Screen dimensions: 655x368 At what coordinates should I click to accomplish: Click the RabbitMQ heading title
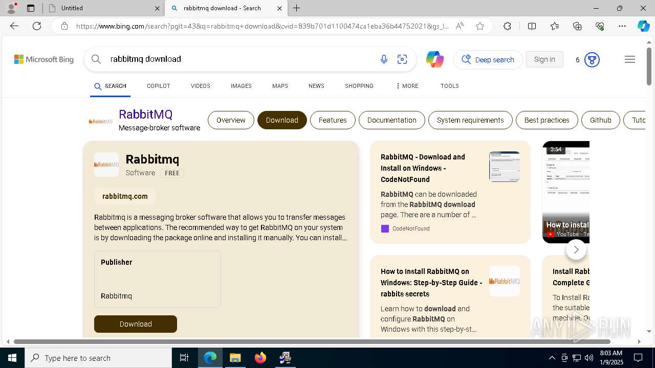point(145,114)
